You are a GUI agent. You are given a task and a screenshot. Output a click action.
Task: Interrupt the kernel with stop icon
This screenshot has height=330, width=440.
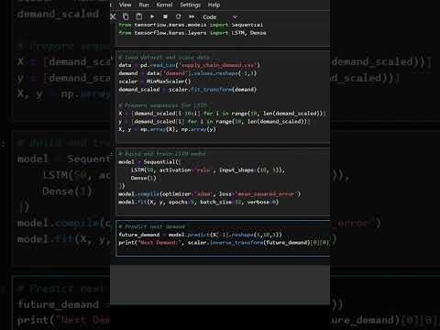[165, 16]
